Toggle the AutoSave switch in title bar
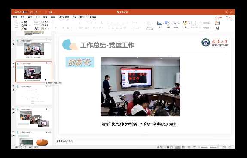 (25, 12)
